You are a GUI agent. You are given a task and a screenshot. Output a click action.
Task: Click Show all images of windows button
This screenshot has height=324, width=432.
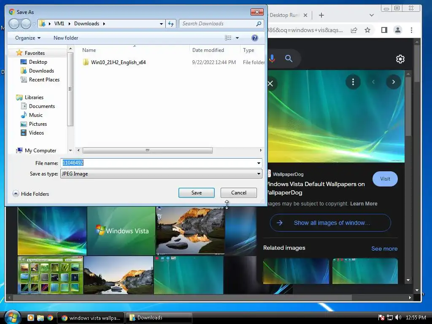(x=330, y=223)
